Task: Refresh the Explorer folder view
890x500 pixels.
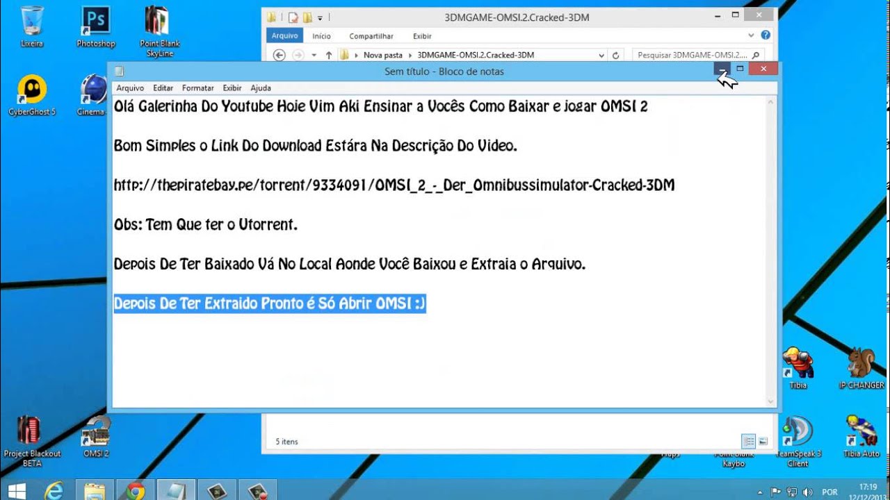Action: tap(616, 55)
